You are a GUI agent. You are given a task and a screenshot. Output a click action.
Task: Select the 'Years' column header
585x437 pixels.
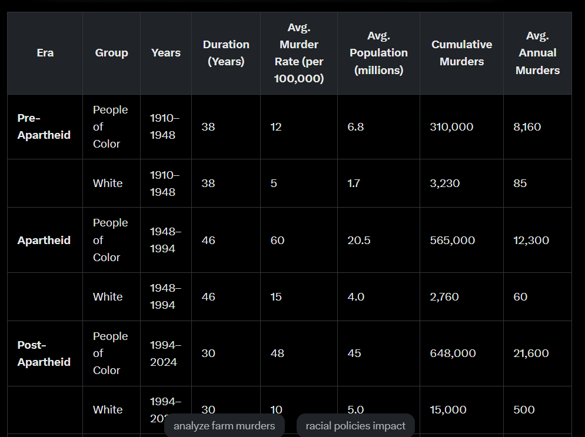click(165, 53)
